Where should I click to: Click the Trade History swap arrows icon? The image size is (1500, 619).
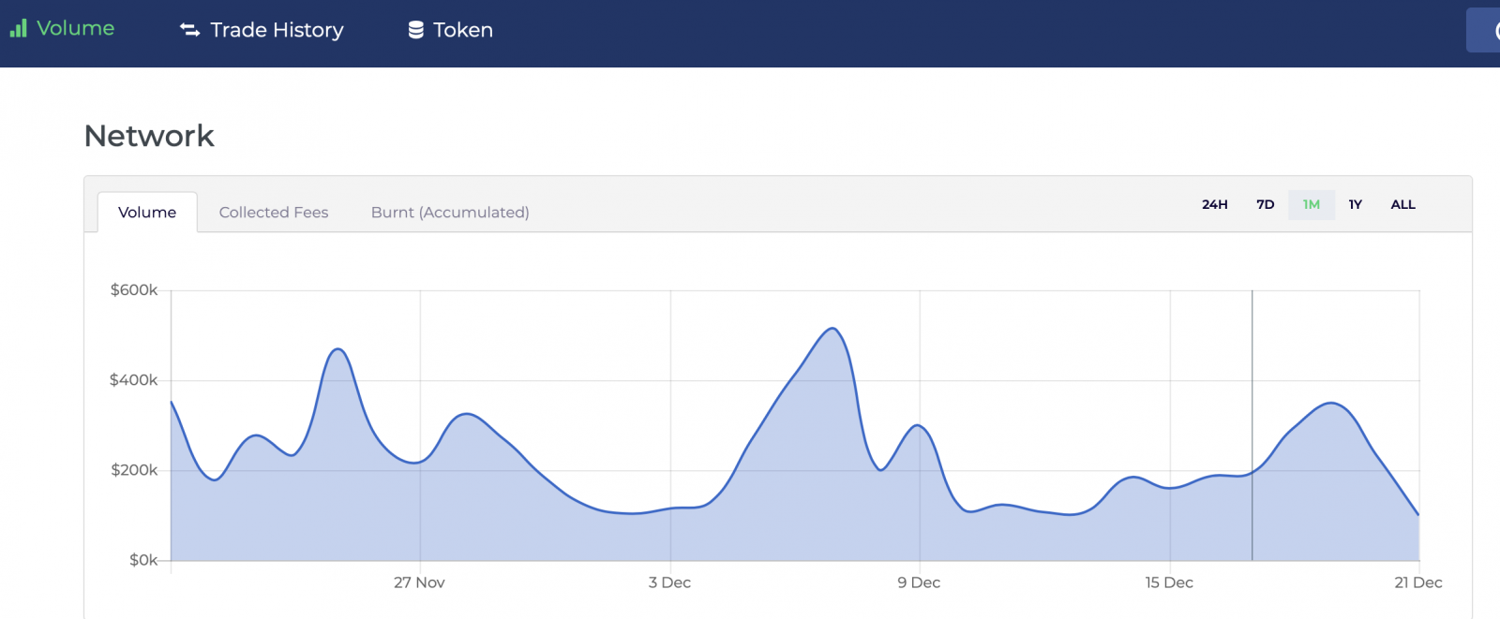coord(190,30)
